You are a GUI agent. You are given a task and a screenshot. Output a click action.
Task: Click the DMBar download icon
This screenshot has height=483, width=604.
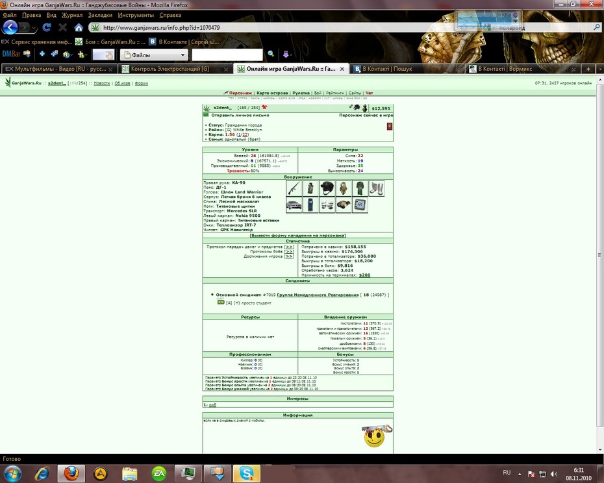pos(27,54)
